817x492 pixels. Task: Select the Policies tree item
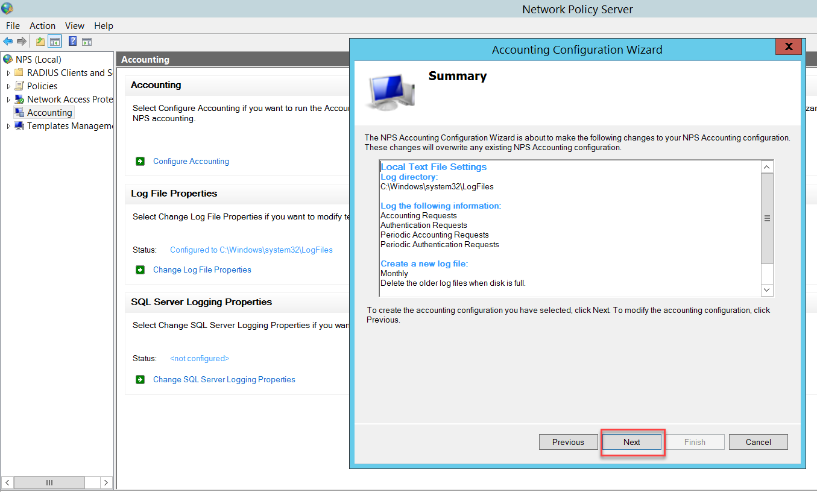[x=42, y=86]
